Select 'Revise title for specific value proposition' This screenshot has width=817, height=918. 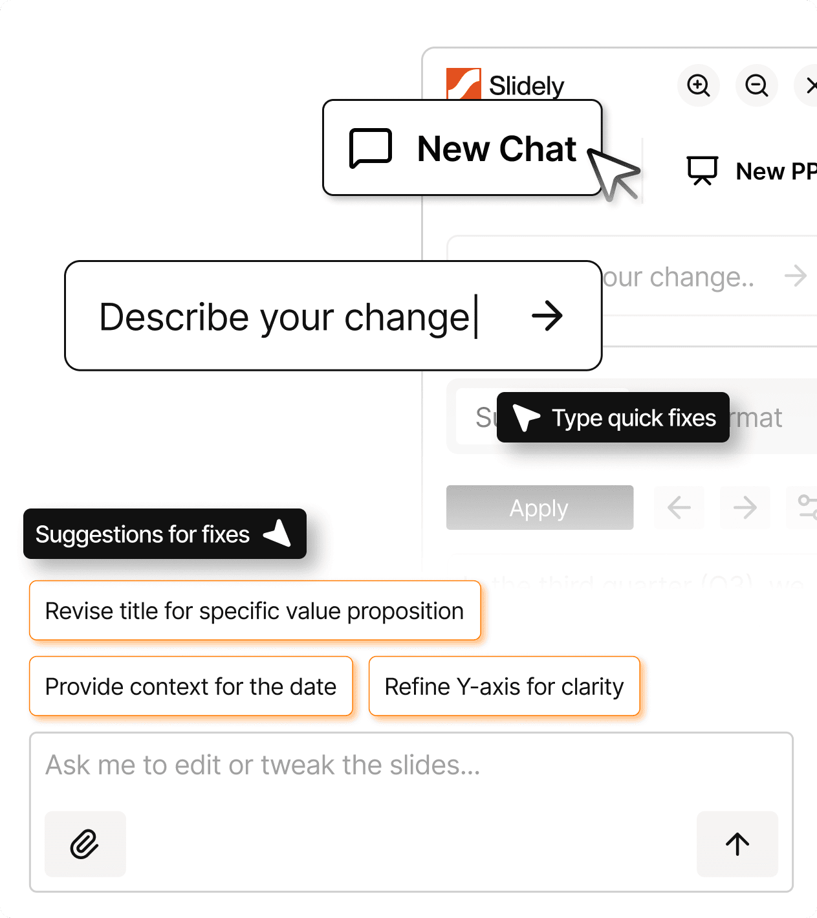(254, 610)
